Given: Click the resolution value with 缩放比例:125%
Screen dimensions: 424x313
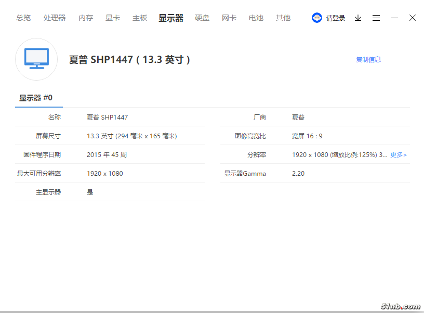Looking at the screenshot, I should pos(340,155).
